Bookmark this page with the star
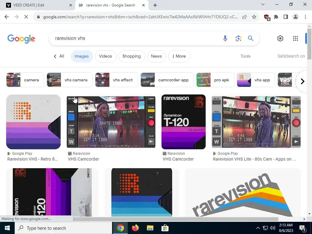Viewport: 312px width, 234px height. (254, 17)
